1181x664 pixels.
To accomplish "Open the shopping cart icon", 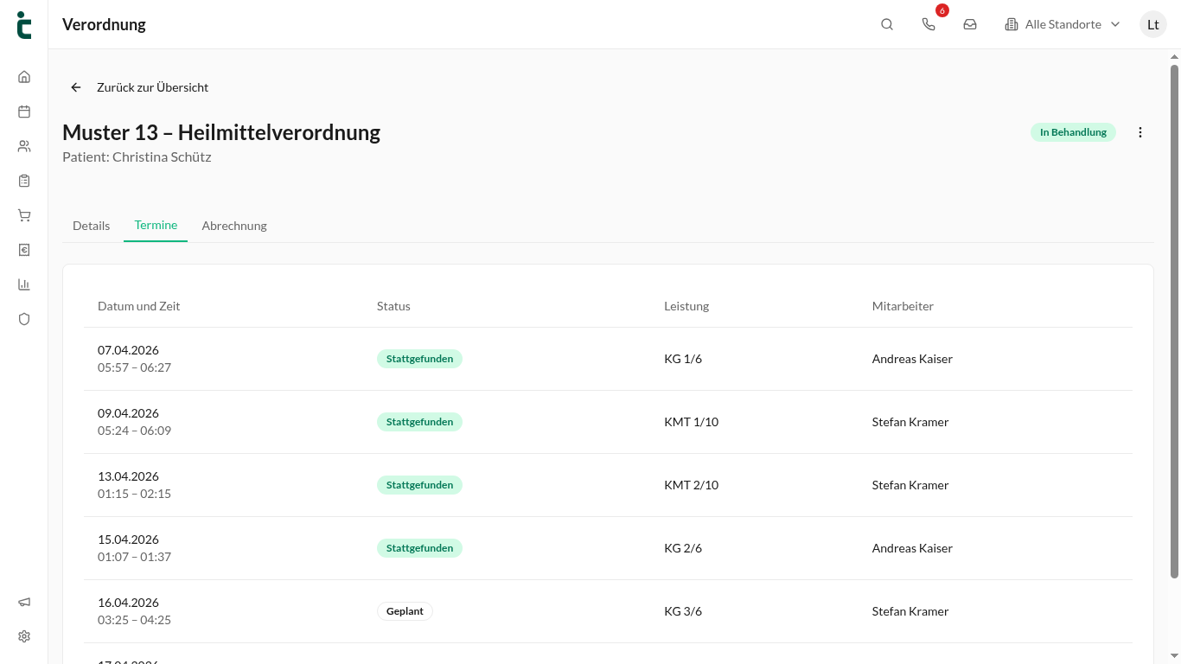I will tap(24, 215).
